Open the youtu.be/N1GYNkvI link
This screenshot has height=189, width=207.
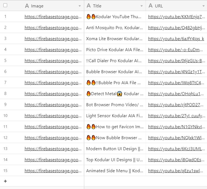(x=176, y=127)
